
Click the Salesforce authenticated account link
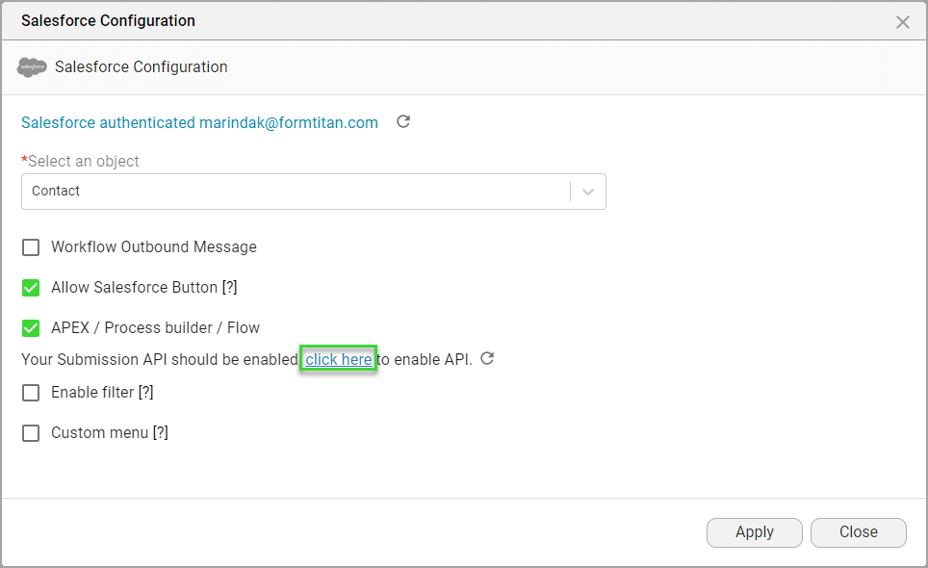pos(199,122)
